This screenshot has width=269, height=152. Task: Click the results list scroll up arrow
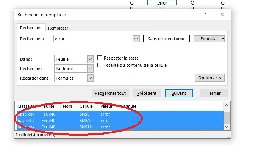point(227,105)
